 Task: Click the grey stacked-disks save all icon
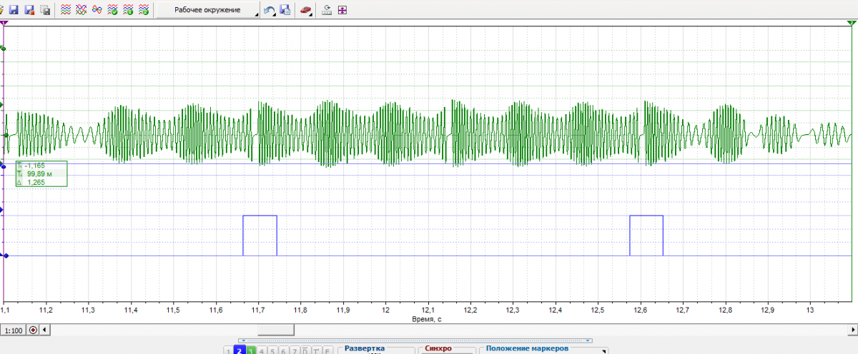pyautogui.click(x=45, y=10)
